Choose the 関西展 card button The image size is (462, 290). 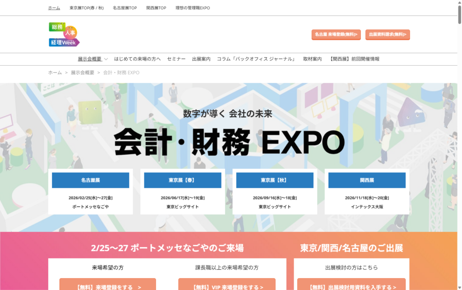[367, 180]
